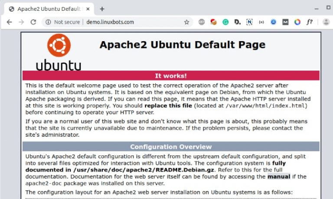
Task: Click the forward navigation arrow
Action: (21, 22)
